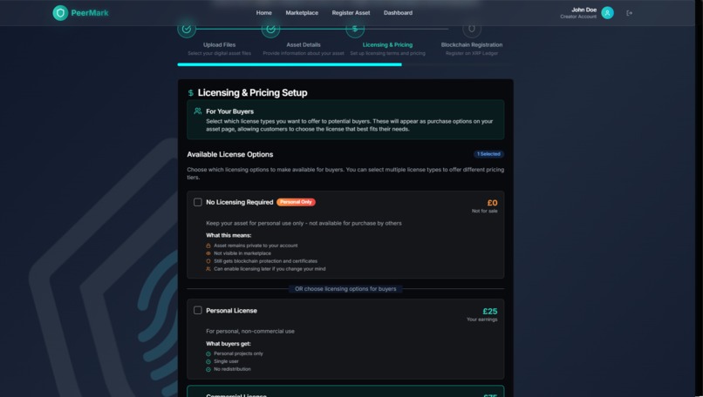The width and height of the screenshot is (703, 397).
Task: Click the check icon beside Single user
Action: coord(208,361)
